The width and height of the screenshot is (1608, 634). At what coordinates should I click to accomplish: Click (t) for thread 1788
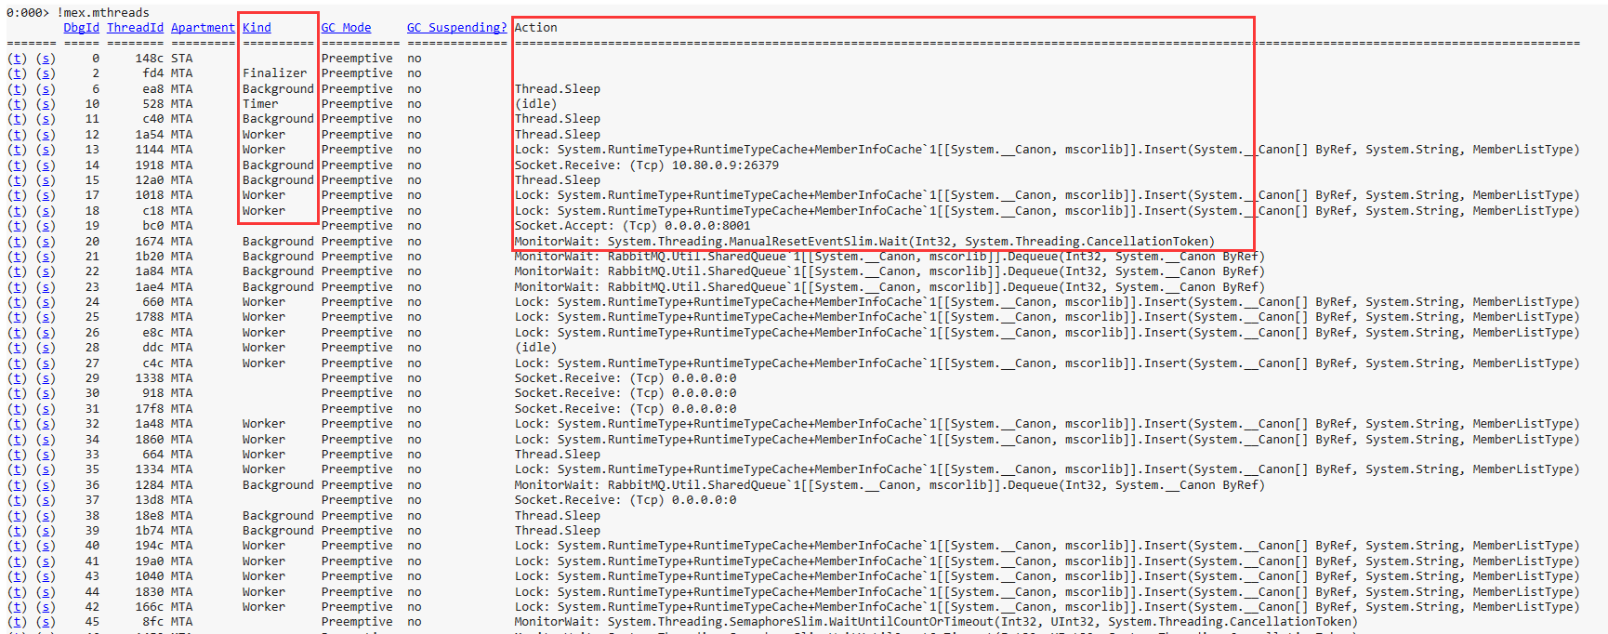(x=17, y=317)
